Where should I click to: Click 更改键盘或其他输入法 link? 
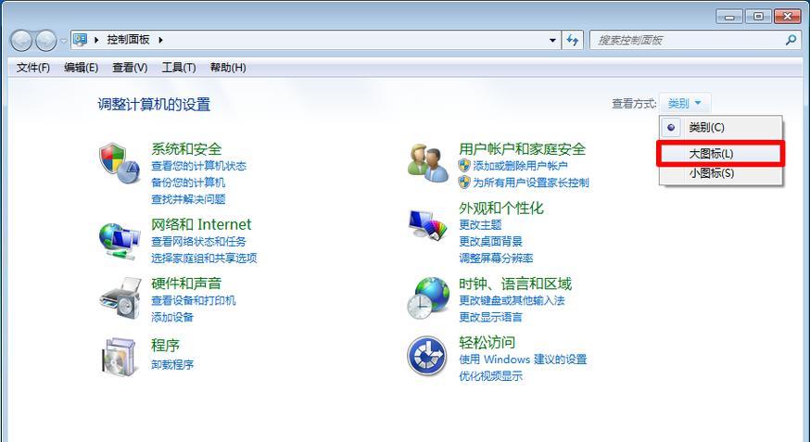512,300
